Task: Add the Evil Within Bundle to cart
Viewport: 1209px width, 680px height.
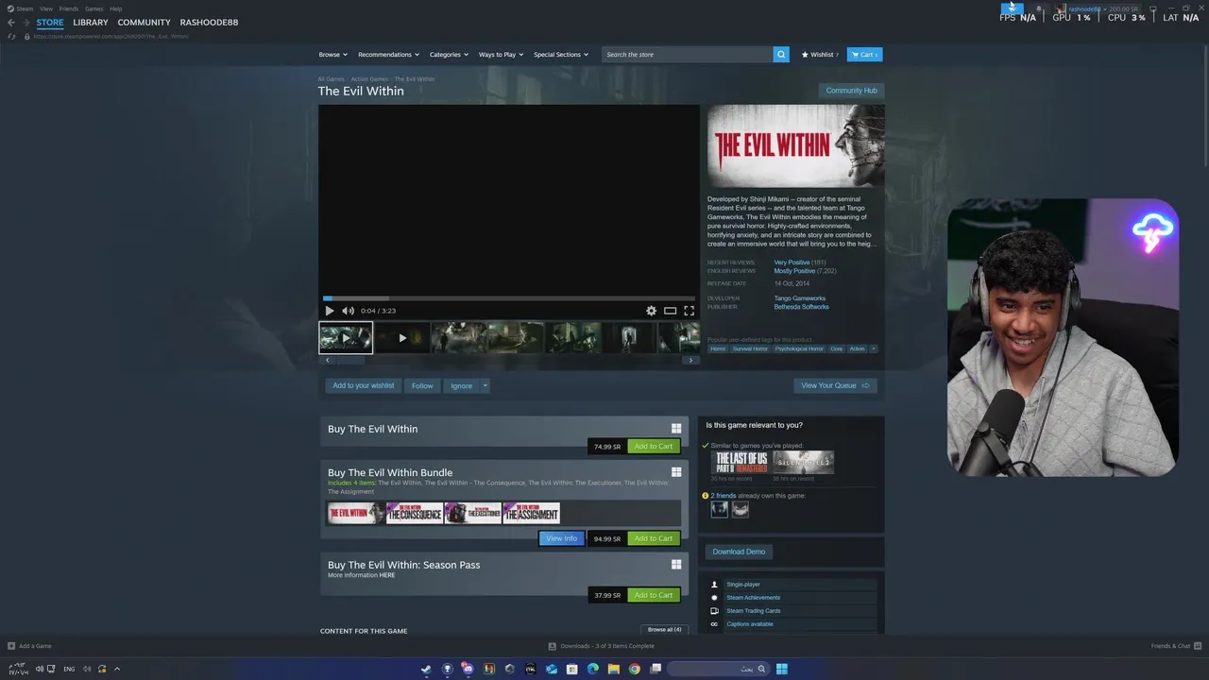Action: 654,538
